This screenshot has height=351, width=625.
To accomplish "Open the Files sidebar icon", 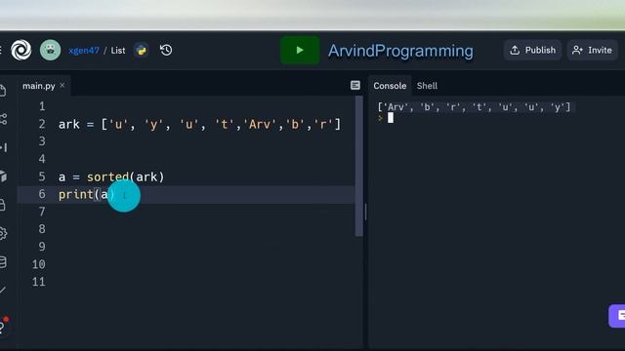I will pyautogui.click(x=3, y=91).
